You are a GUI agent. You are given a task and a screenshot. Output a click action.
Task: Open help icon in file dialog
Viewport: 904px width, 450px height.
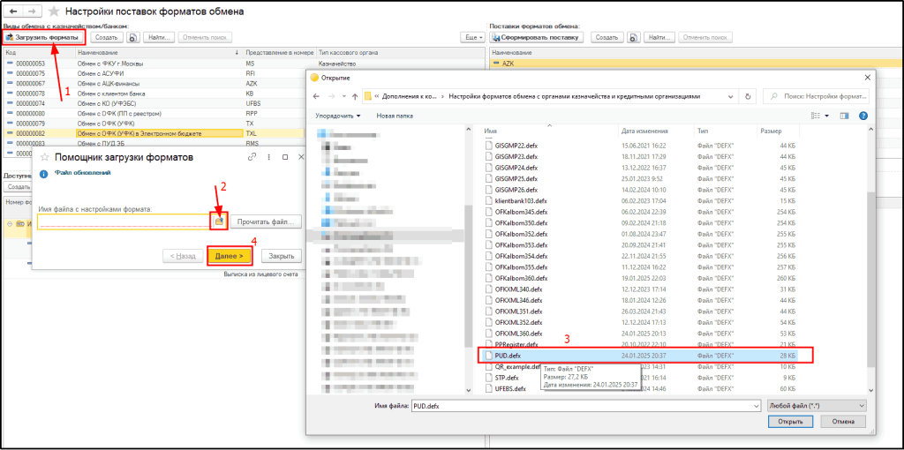click(863, 116)
